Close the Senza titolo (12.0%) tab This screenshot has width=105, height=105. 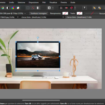tap(63, 17)
